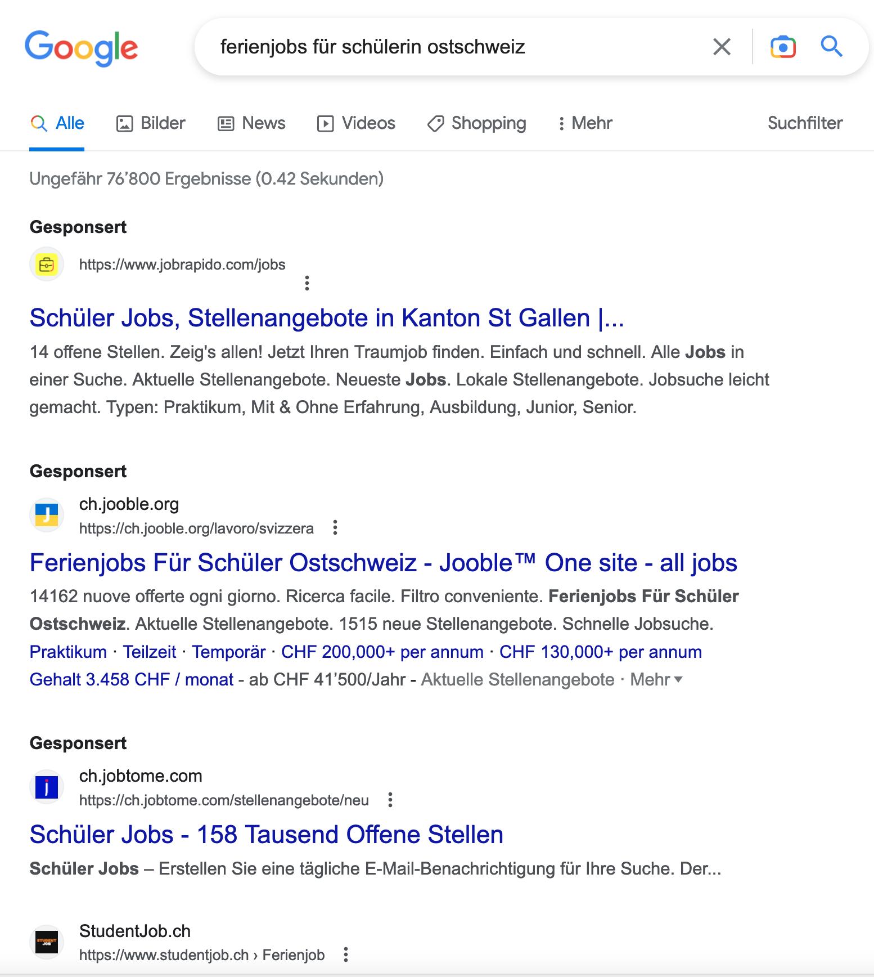Click the StudentJob.ch site name
Viewport: 874px width, 977px height.
point(135,931)
